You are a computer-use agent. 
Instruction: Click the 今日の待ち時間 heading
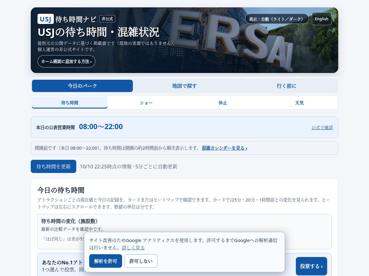[x=61, y=190]
